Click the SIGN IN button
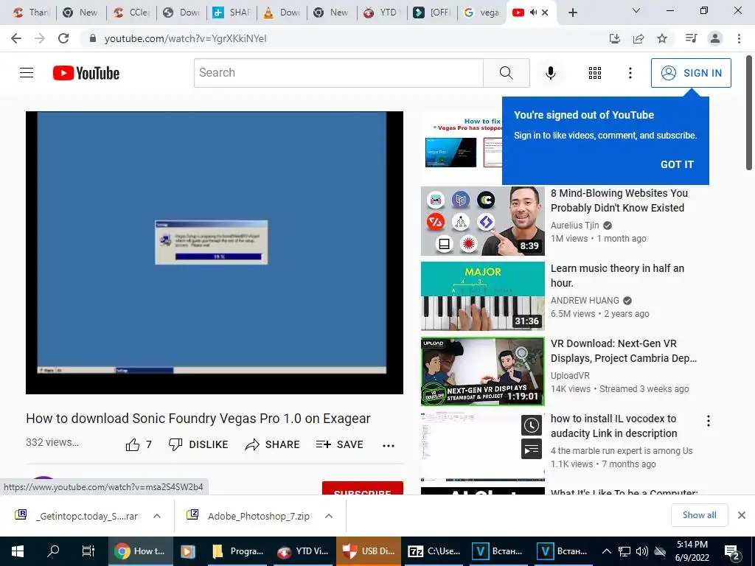The image size is (755, 566). pyautogui.click(x=690, y=73)
